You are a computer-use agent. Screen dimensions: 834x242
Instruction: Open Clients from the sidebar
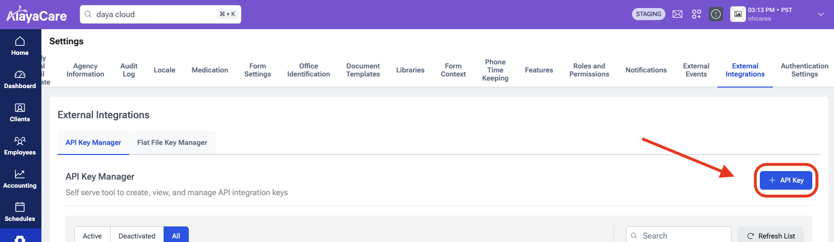pos(20,113)
